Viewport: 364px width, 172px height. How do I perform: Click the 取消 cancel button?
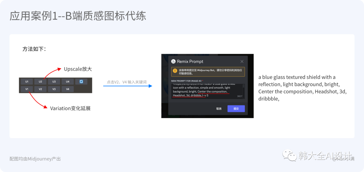coord(219,109)
